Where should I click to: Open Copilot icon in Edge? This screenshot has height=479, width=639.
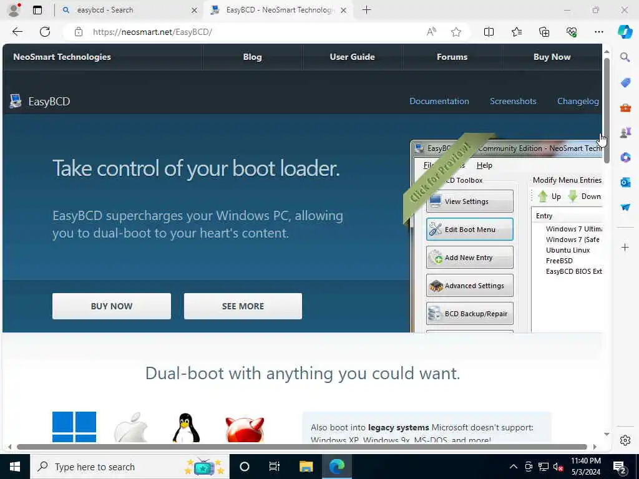(625, 32)
